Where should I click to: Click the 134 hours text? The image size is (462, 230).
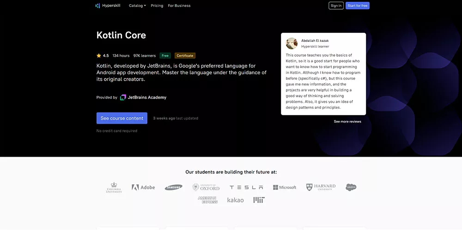(x=121, y=56)
